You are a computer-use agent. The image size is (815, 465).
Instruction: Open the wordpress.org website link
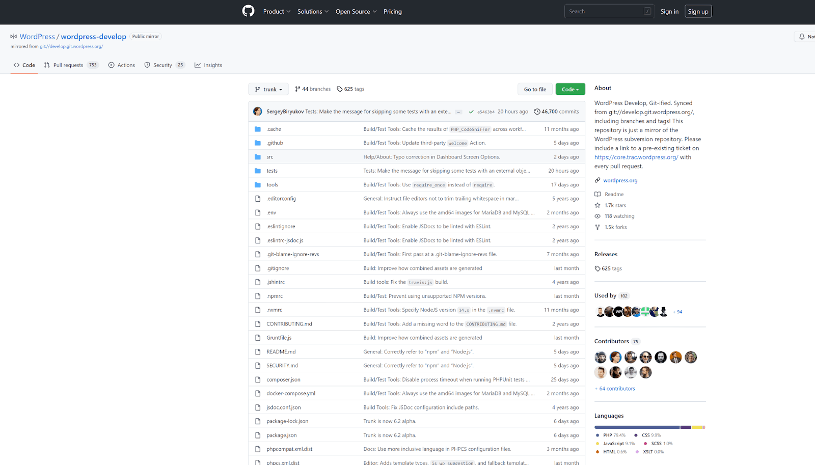(620, 180)
